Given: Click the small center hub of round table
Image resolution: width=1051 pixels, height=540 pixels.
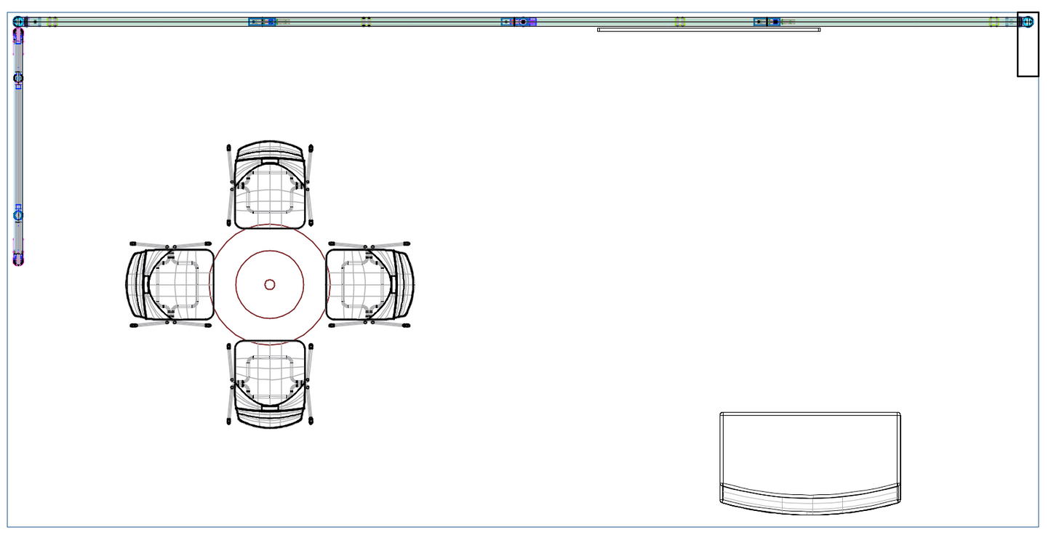Looking at the screenshot, I should point(270,284).
